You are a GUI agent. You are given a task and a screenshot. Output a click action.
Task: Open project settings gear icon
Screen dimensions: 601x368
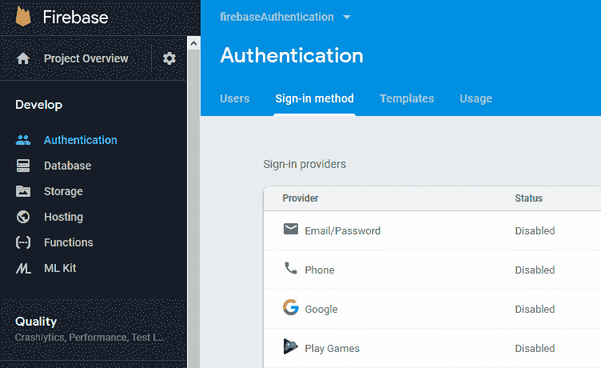(x=169, y=58)
